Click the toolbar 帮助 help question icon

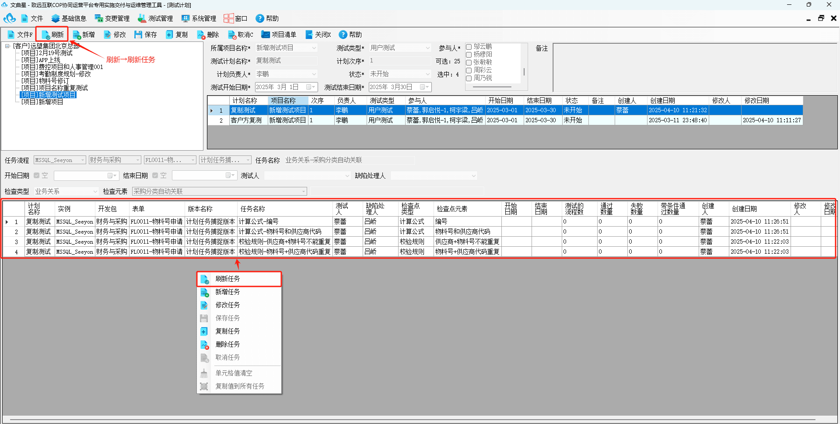(x=343, y=34)
